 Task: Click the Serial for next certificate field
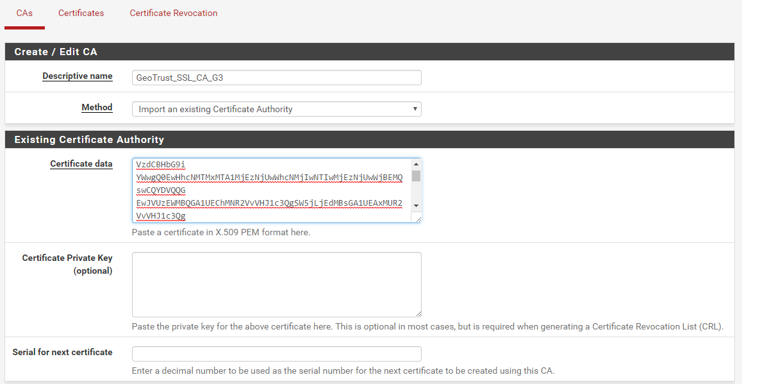(x=276, y=353)
